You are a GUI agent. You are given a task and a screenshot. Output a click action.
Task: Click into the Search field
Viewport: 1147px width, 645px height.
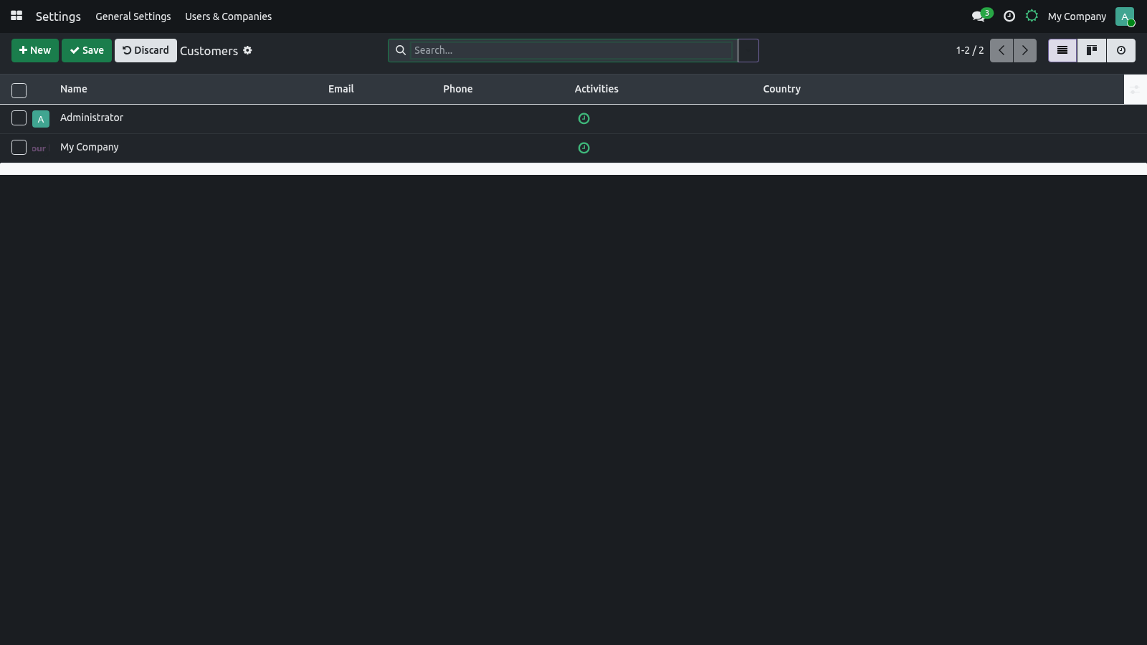pos(571,50)
